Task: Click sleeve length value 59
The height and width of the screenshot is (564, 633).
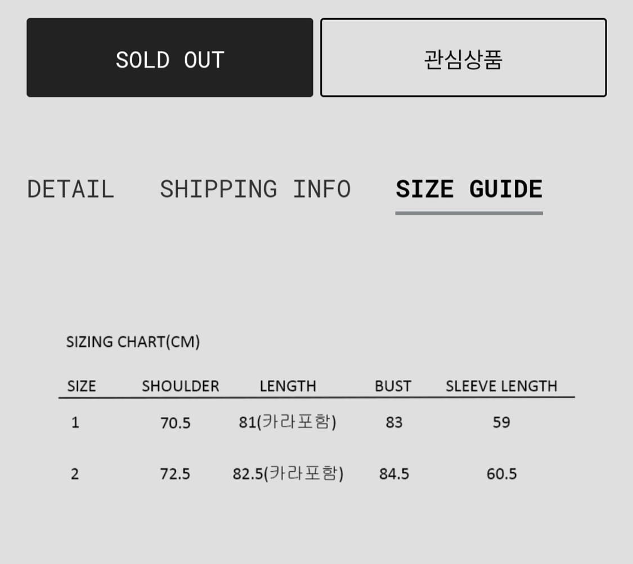Action: pyautogui.click(x=501, y=423)
